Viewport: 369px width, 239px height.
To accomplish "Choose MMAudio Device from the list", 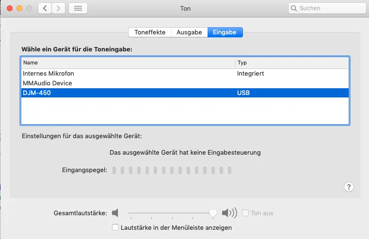I will point(48,83).
